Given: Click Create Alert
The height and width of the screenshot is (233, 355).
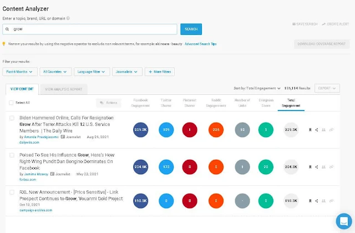Looking at the screenshot, I should (x=335, y=24).
